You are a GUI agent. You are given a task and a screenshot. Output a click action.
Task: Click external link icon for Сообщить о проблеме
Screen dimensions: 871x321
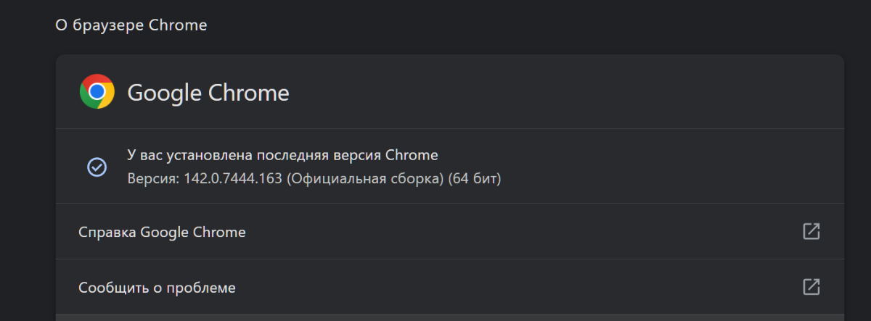point(811,287)
